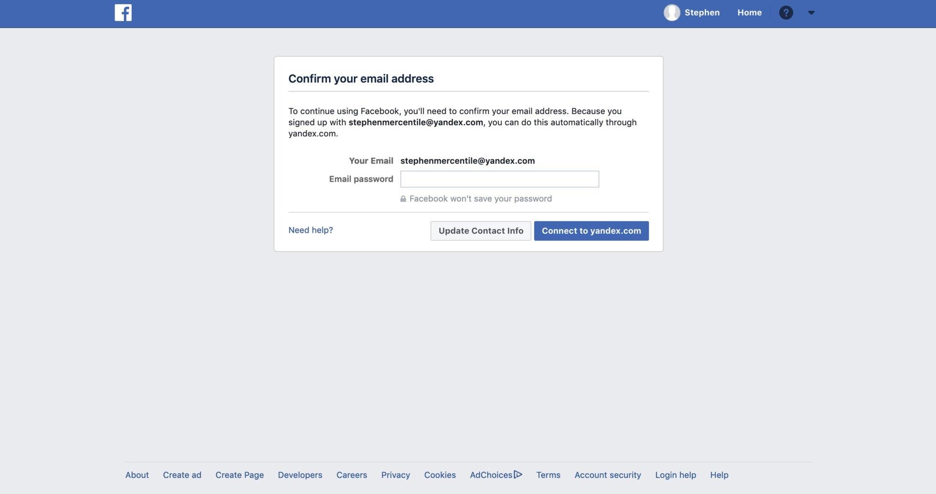Image resolution: width=936 pixels, height=494 pixels.
Task: Switch to the Home tab
Action: point(749,13)
